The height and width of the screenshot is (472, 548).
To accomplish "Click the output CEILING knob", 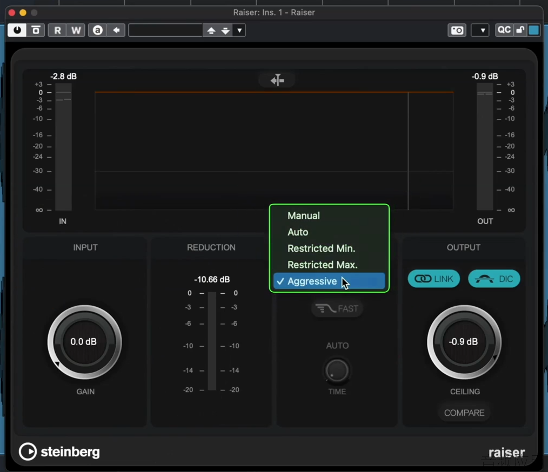I will point(464,342).
